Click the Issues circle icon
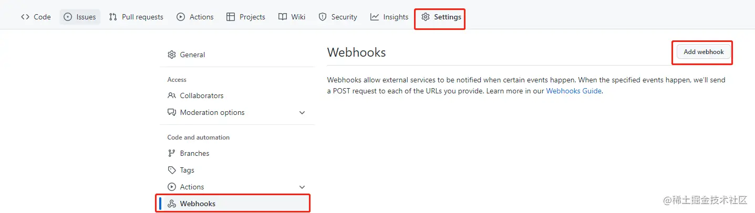Screen dimensions: 755x213 (68, 17)
